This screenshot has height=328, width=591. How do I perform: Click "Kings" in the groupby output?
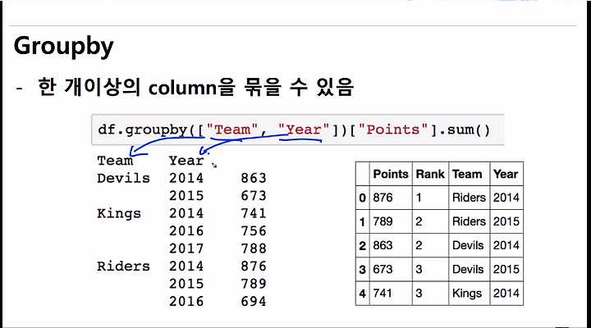[119, 213]
